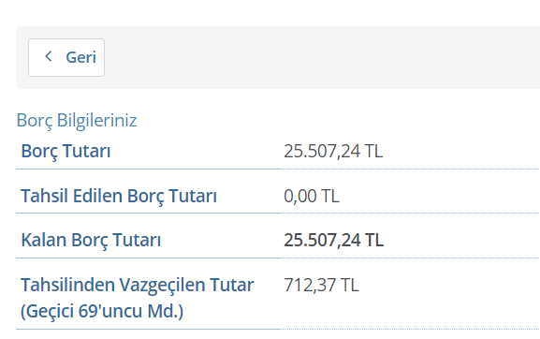Click the Kalan Borç Tutarı label
The height and width of the screenshot is (339, 540).
[x=91, y=240]
